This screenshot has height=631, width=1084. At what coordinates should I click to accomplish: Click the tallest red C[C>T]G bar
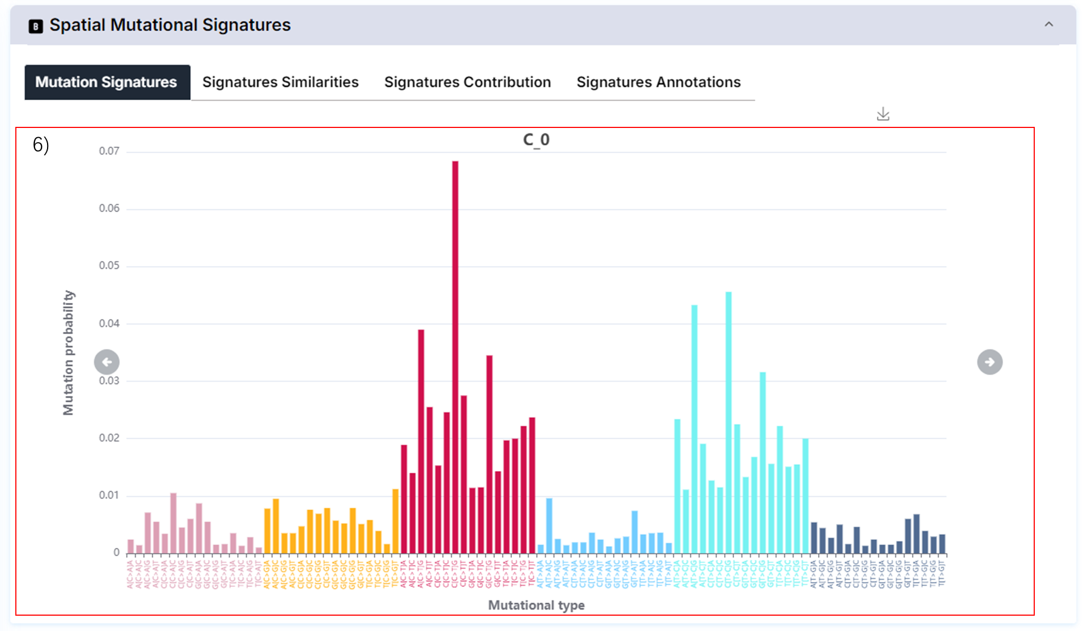tap(455, 355)
